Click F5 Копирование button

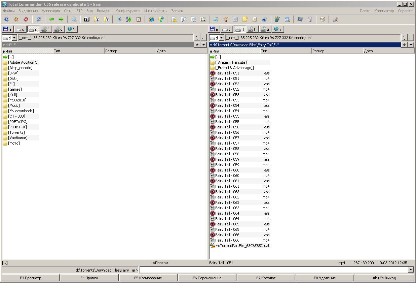point(148,278)
